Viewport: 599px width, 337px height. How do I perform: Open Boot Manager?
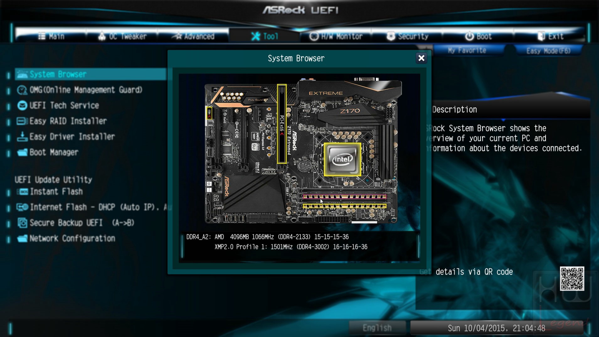[x=54, y=152]
